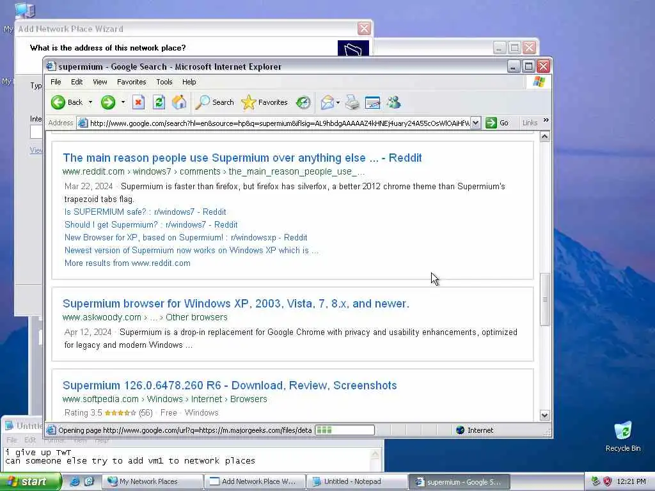Open the Tools menu
The image size is (655, 491).
point(164,82)
